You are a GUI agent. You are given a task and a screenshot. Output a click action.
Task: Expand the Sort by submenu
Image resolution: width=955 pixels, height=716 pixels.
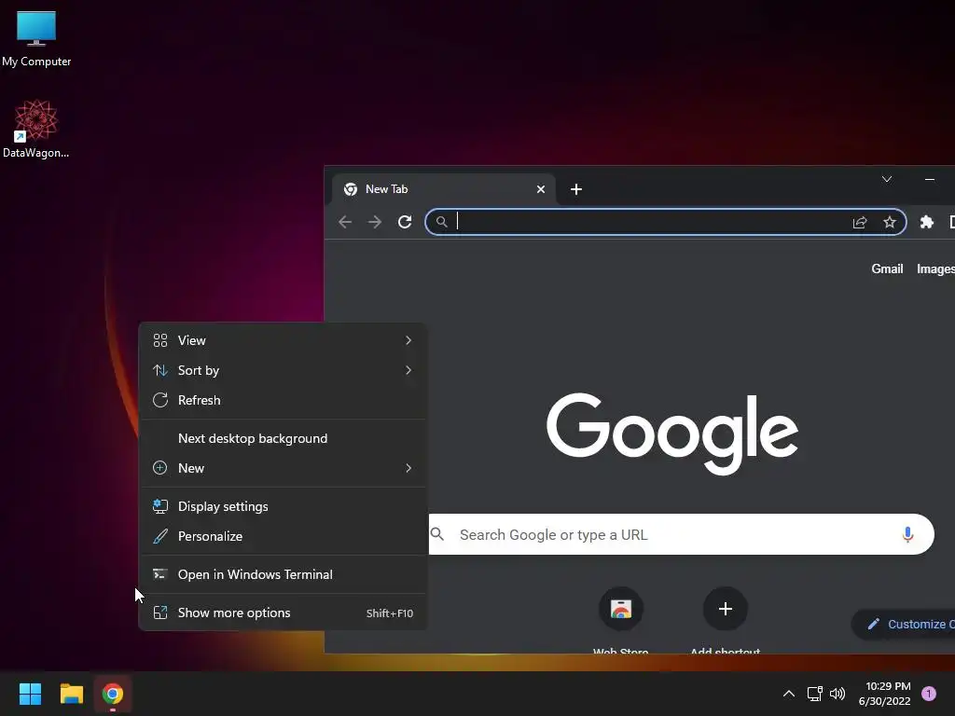tap(283, 370)
